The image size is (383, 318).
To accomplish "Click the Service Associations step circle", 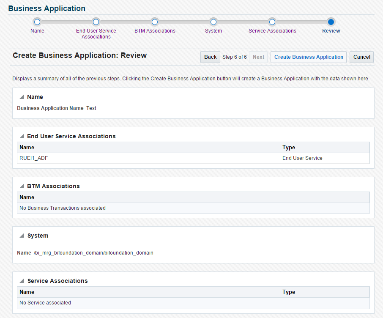I will coord(272,22).
